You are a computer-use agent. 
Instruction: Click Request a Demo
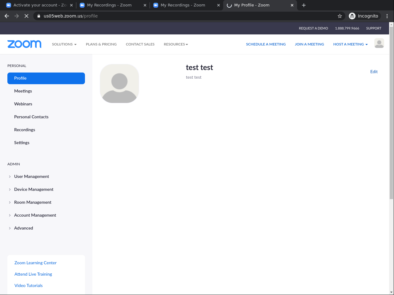[313, 28]
